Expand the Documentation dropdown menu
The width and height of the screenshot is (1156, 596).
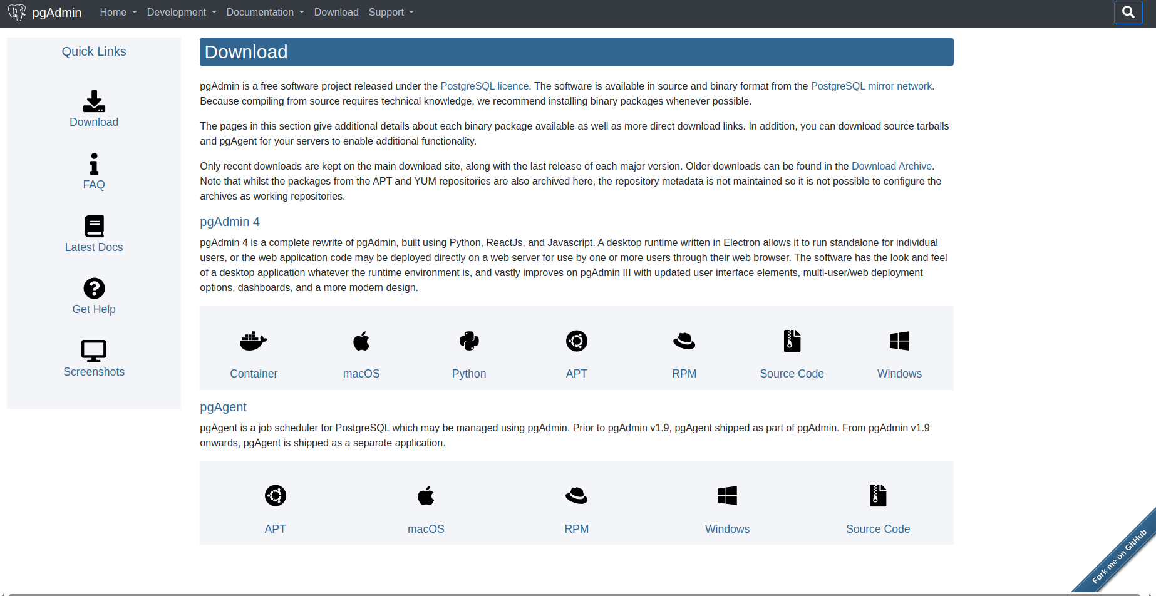266,13
